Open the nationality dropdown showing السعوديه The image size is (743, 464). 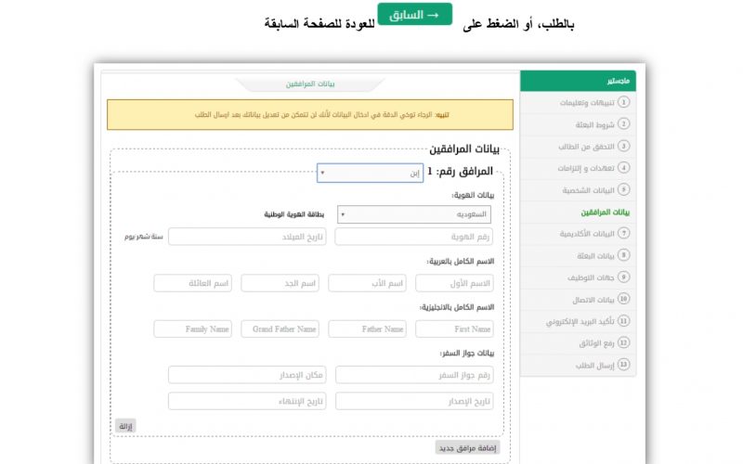pyautogui.click(x=414, y=214)
